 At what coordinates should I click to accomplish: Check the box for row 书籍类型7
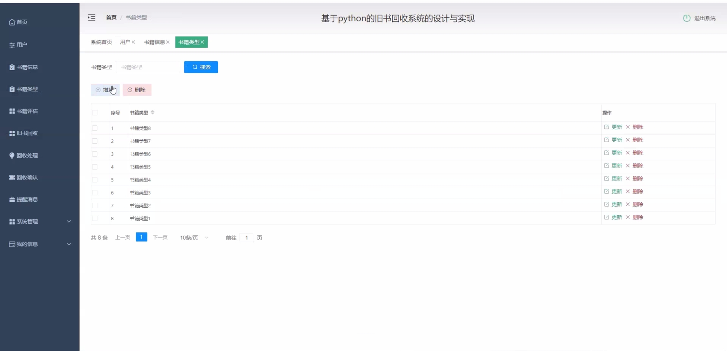pyautogui.click(x=95, y=141)
